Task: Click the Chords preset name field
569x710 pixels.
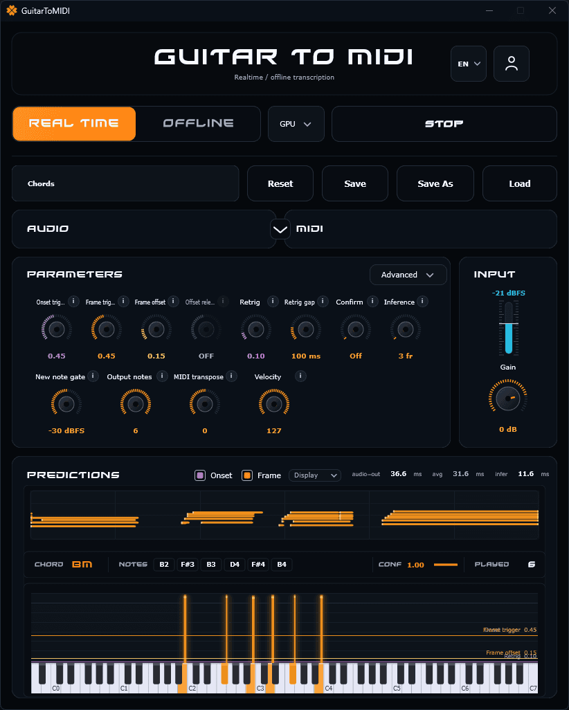Action: 125,183
